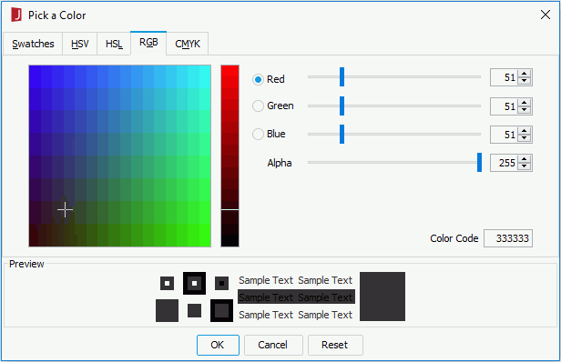Click the Blue slider thumb

pos(342,134)
